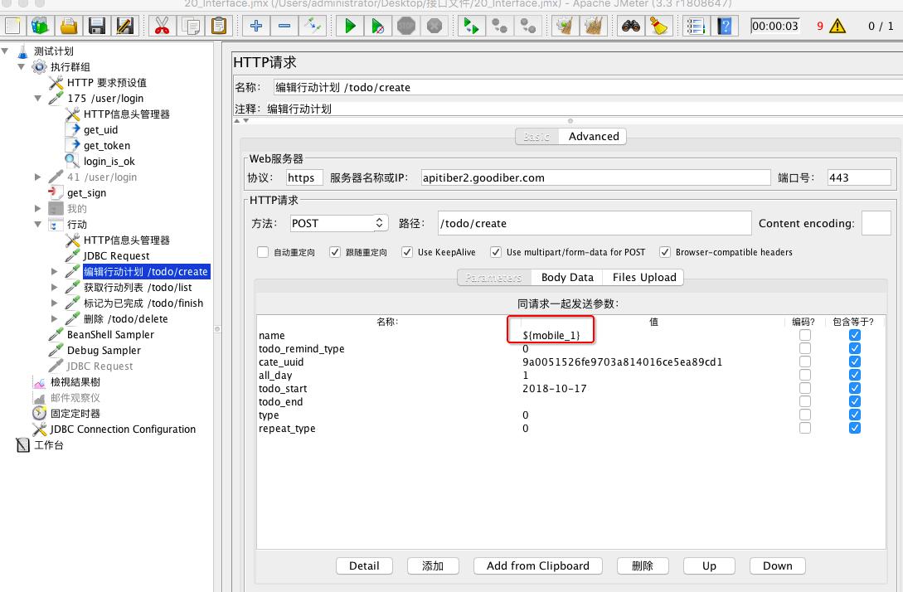Click the Detail button

pos(364,566)
